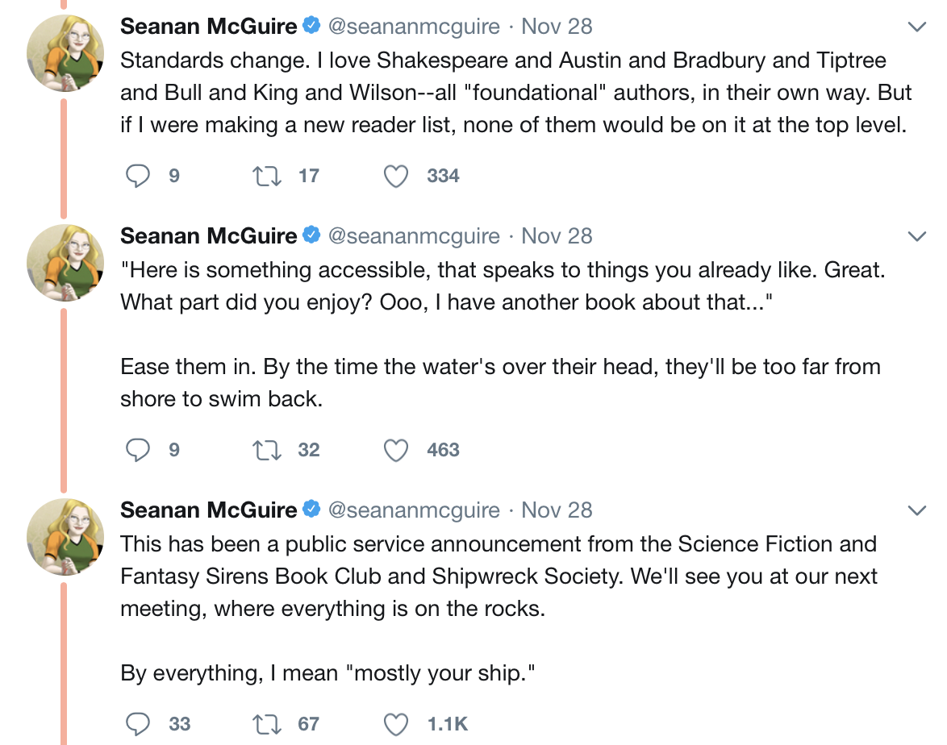Open the more-options arrow on the third tweet
The width and height of the screenshot is (947, 745).
coord(916,510)
